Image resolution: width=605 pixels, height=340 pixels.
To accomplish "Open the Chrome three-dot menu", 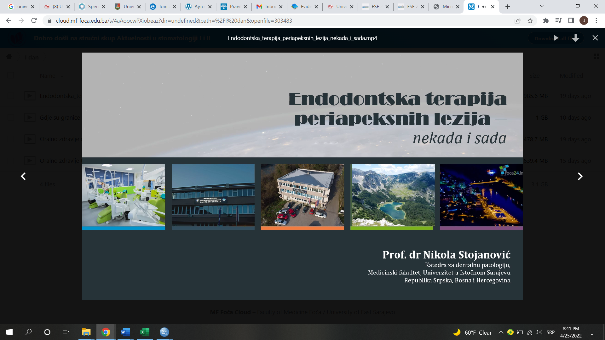I will [596, 20].
